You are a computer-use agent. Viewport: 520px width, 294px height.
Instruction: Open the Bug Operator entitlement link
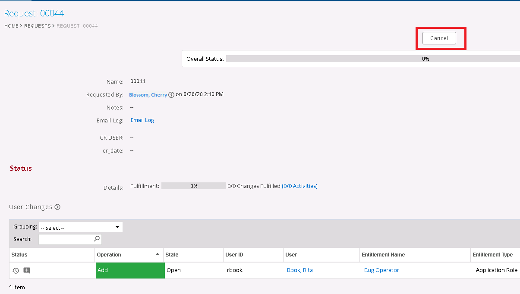click(x=381, y=270)
